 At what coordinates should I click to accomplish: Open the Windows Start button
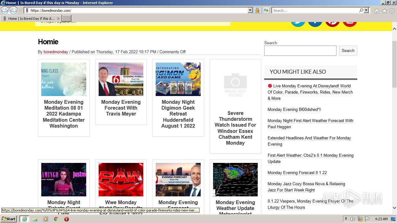[x=9, y=219]
